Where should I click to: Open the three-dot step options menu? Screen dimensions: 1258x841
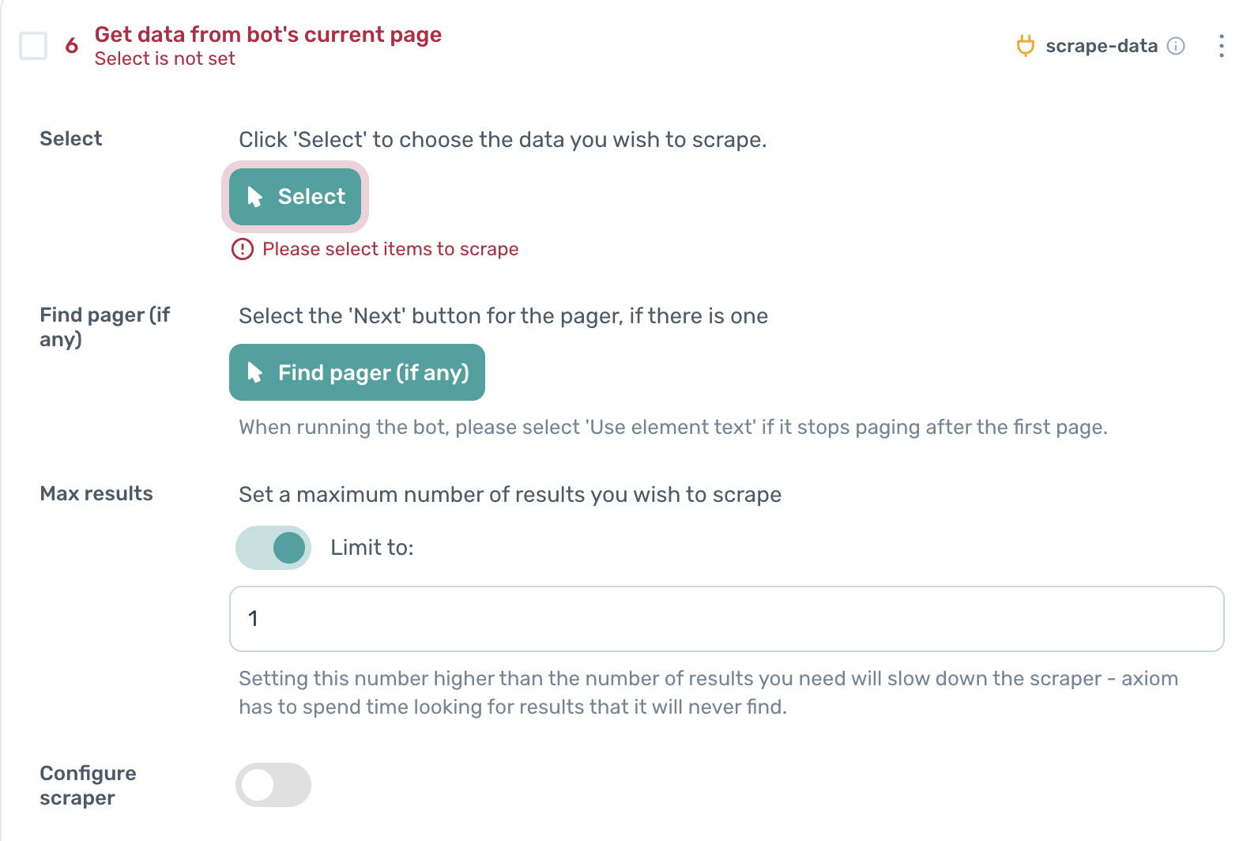[x=1221, y=46]
